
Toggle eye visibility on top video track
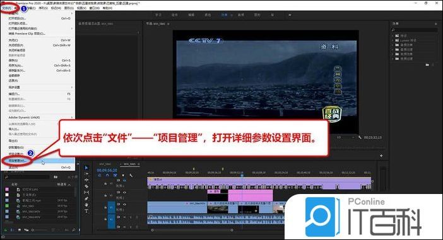click(x=124, y=181)
